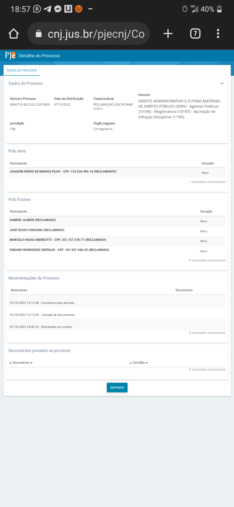Select GABRIEL ALBIERI (RECLAMADO) row

tap(117, 221)
